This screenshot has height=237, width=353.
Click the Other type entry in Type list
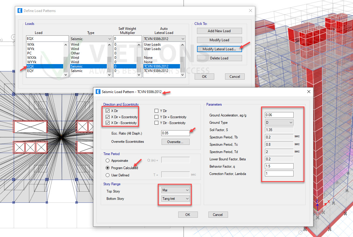(88, 53)
